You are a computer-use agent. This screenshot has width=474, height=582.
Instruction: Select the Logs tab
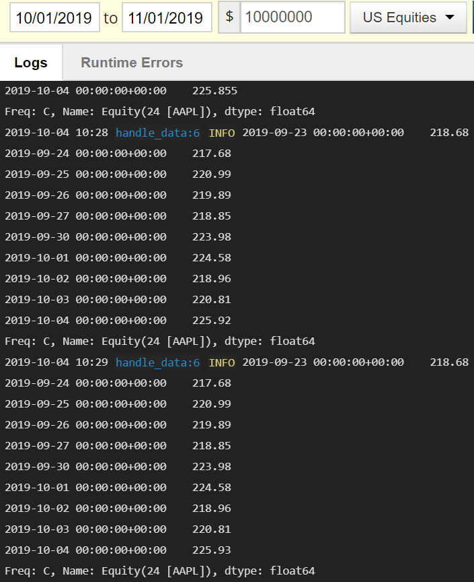pyautogui.click(x=31, y=62)
